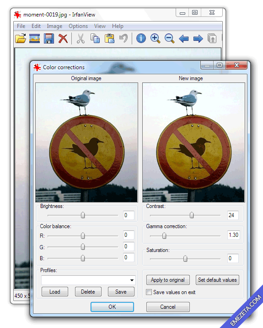Click the red X Delete icon
This screenshot has width=263, height=328.
pyautogui.click(x=63, y=38)
